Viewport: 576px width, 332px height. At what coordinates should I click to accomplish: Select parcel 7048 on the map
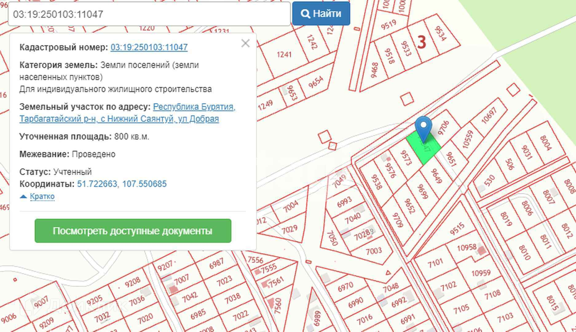click(x=391, y=288)
